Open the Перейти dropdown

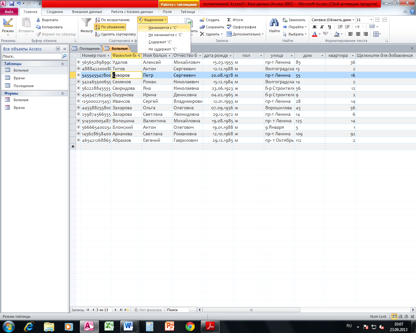coord(294,27)
